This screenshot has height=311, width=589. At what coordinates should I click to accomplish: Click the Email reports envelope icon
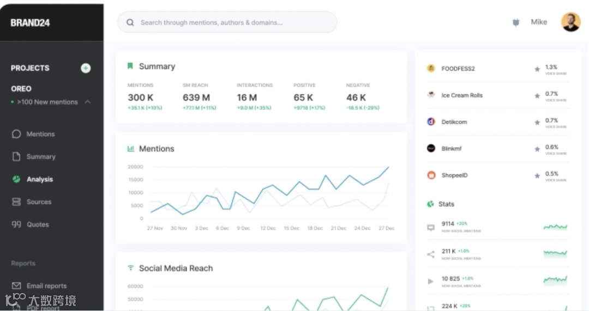click(16, 286)
